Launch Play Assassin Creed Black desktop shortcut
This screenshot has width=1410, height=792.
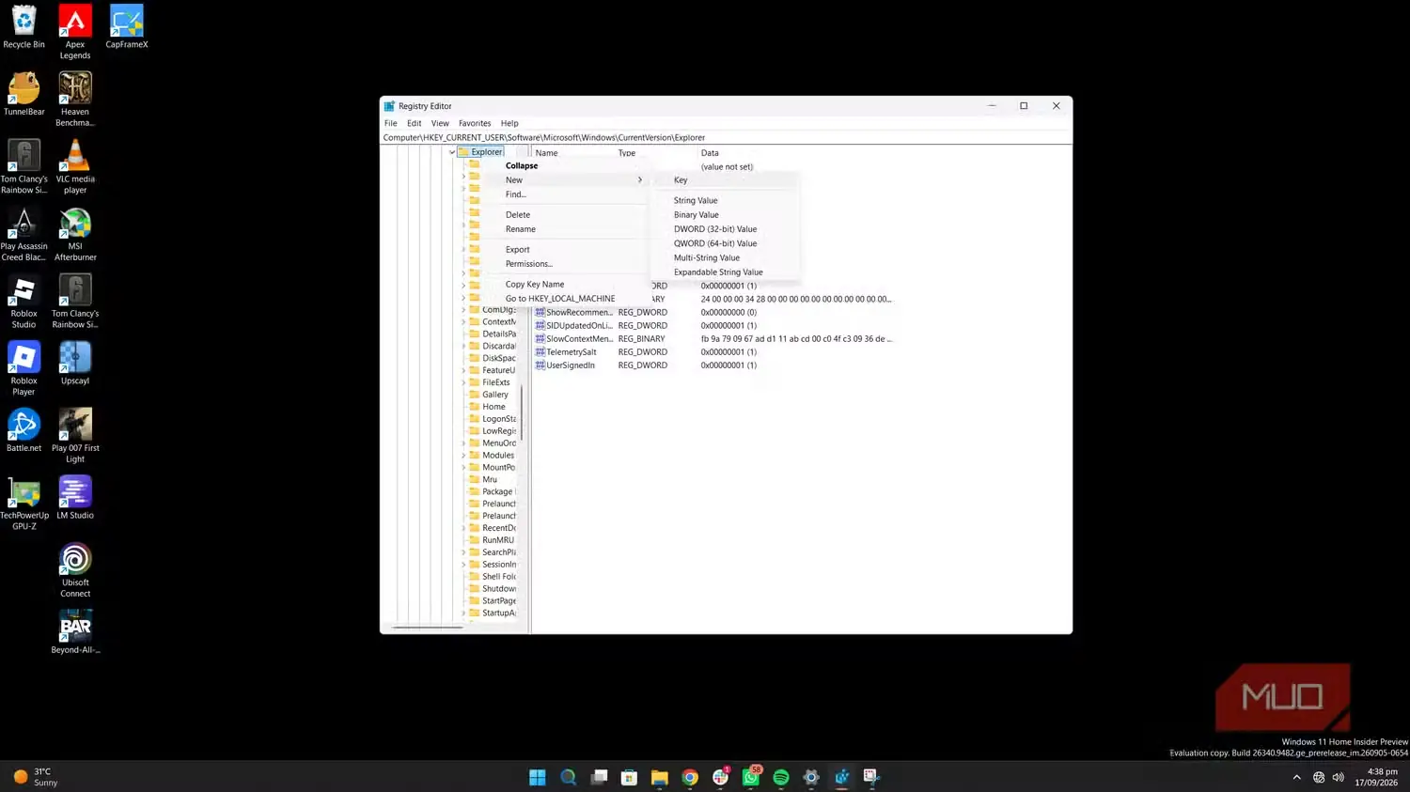tap(23, 234)
